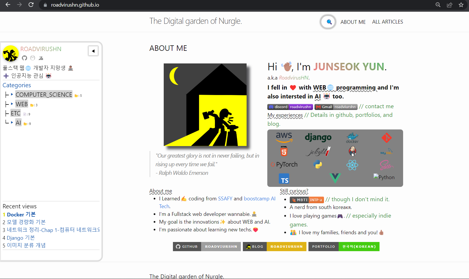This screenshot has height=279, width=469.
Task: Click the green Vue logo
Action: click(x=335, y=178)
